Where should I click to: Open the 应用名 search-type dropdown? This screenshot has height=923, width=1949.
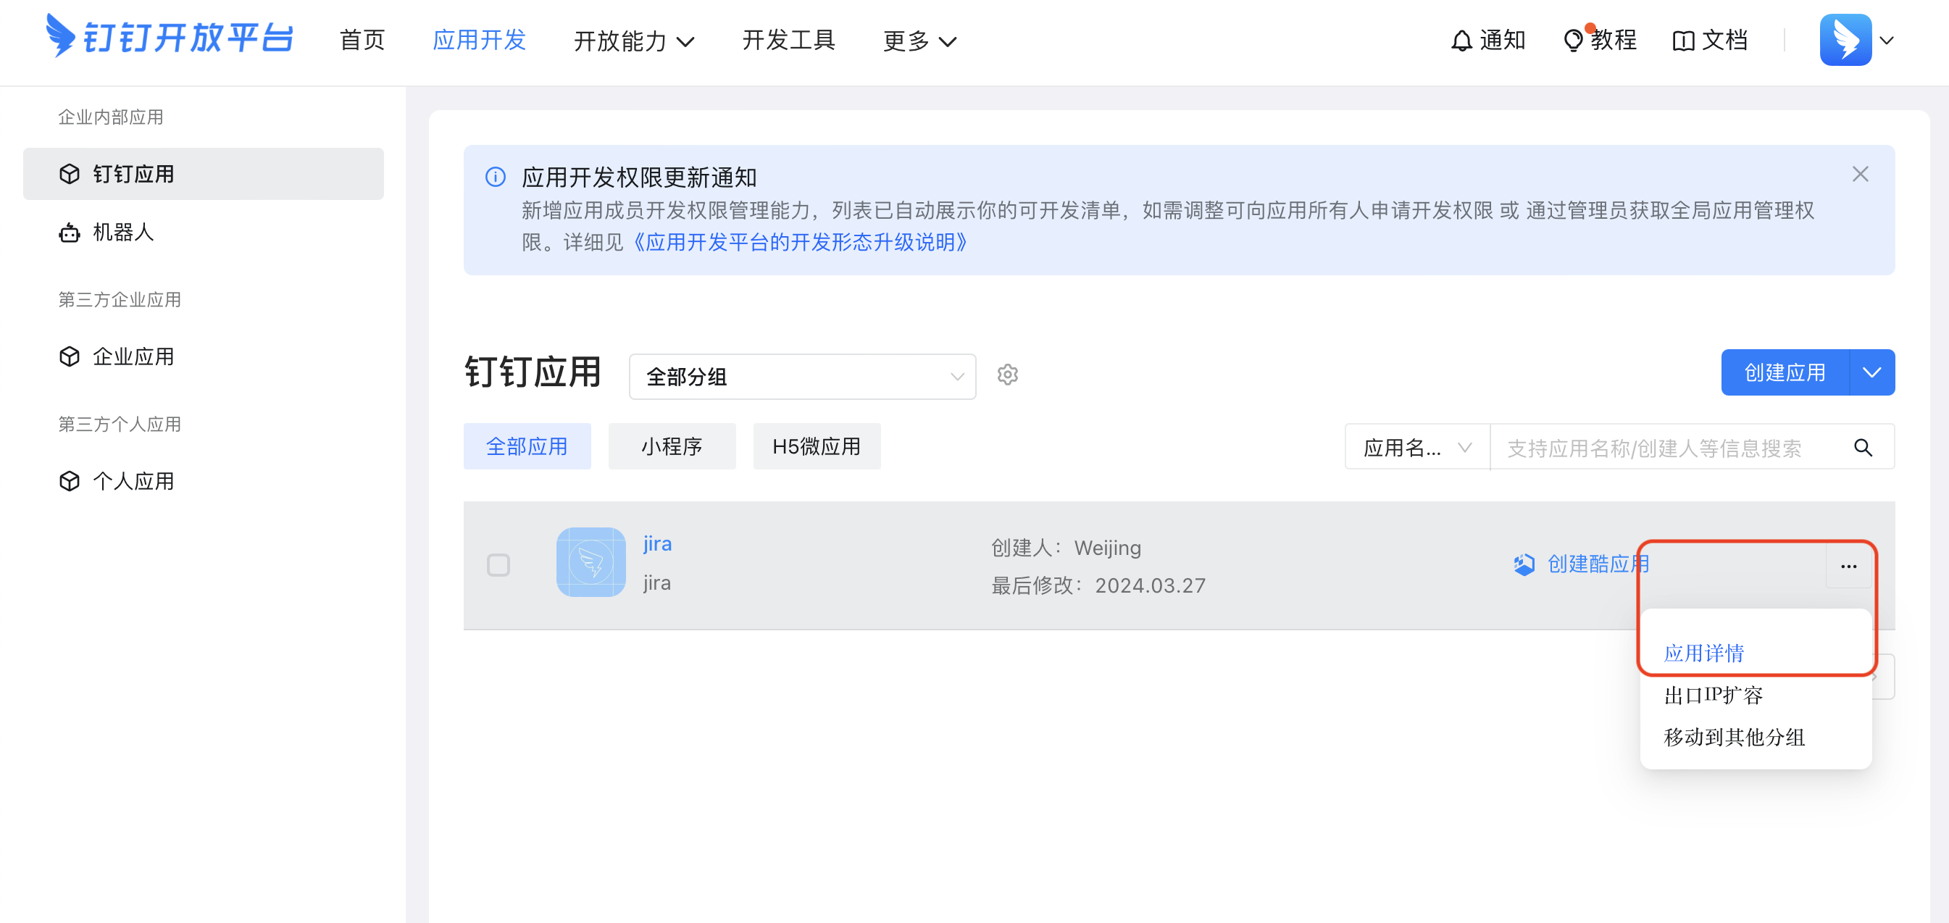pyautogui.click(x=1416, y=448)
